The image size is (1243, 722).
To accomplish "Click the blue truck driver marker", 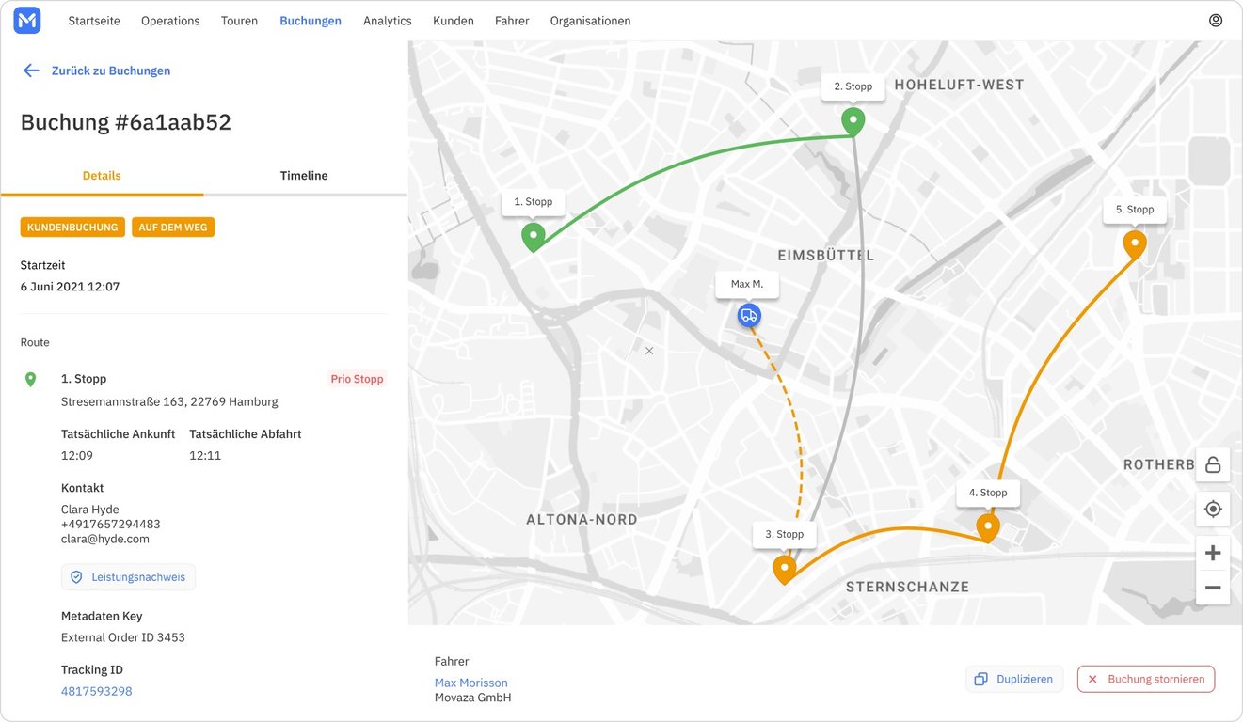I will 749,316.
